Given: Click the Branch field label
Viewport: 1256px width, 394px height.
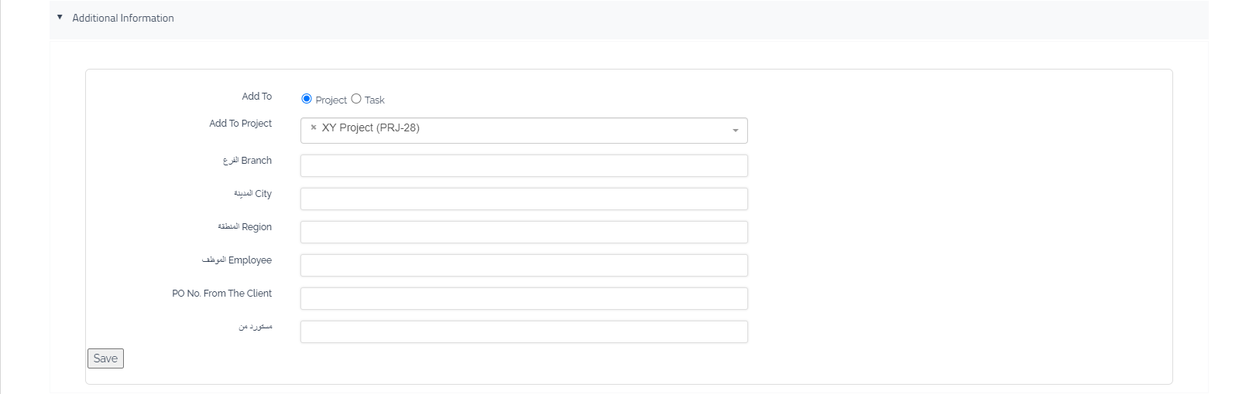Looking at the screenshot, I should (x=248, y=161).
